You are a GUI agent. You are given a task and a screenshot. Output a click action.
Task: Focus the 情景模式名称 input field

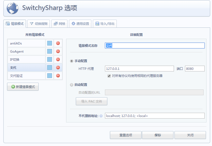(x=155, y=46)
